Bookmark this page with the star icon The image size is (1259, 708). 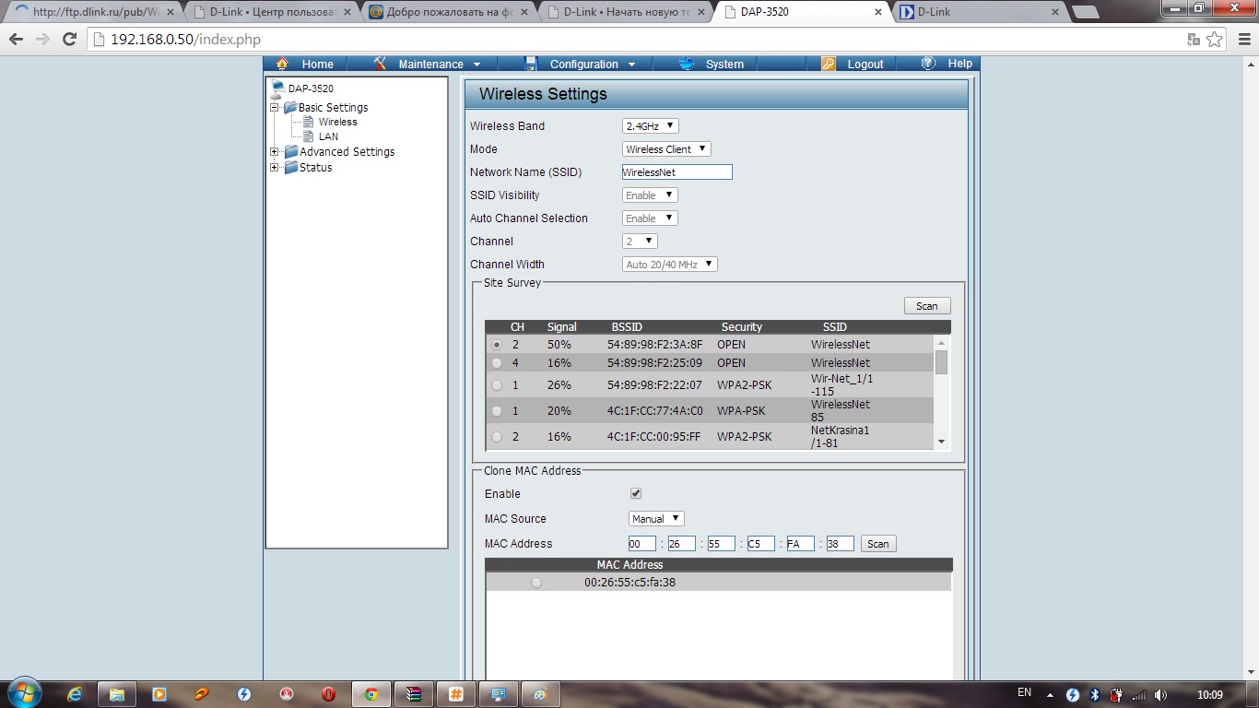[x=1215, y=40]
